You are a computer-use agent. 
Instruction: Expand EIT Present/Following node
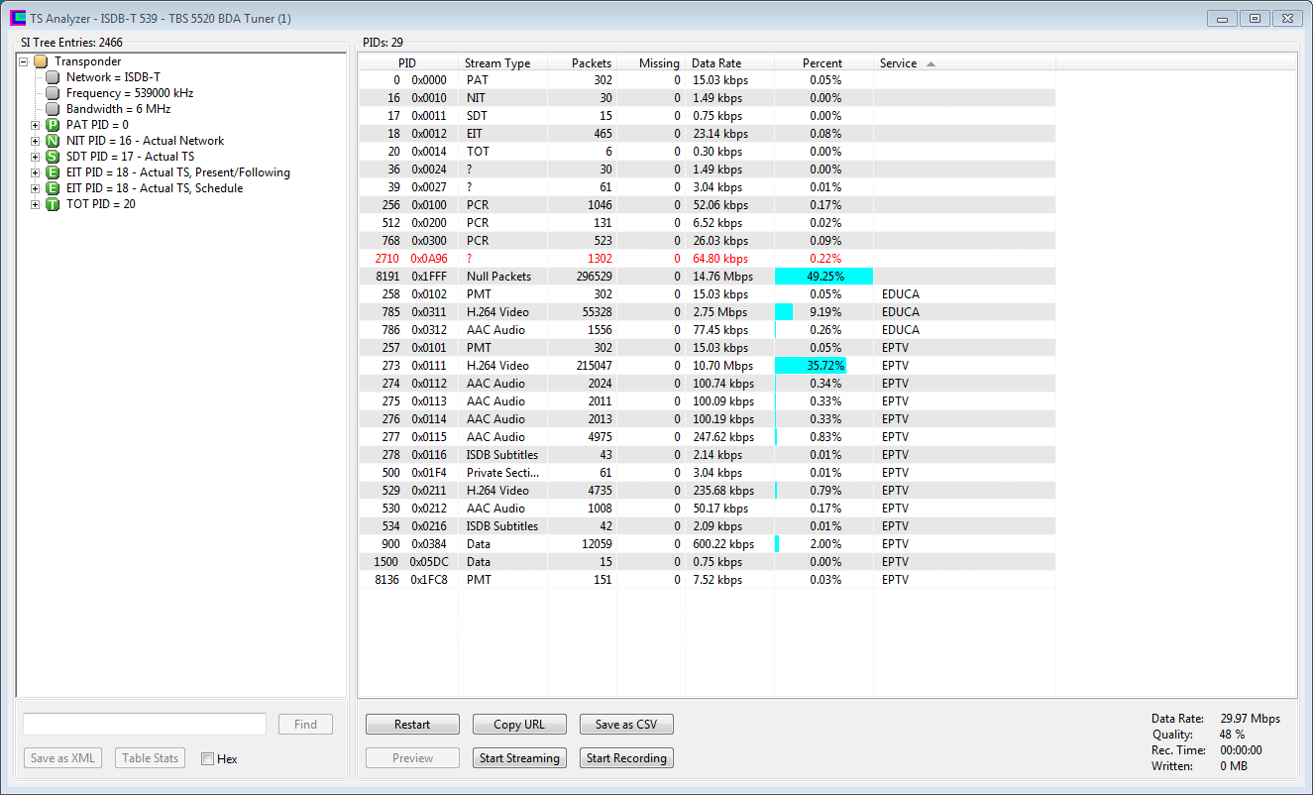36,172
